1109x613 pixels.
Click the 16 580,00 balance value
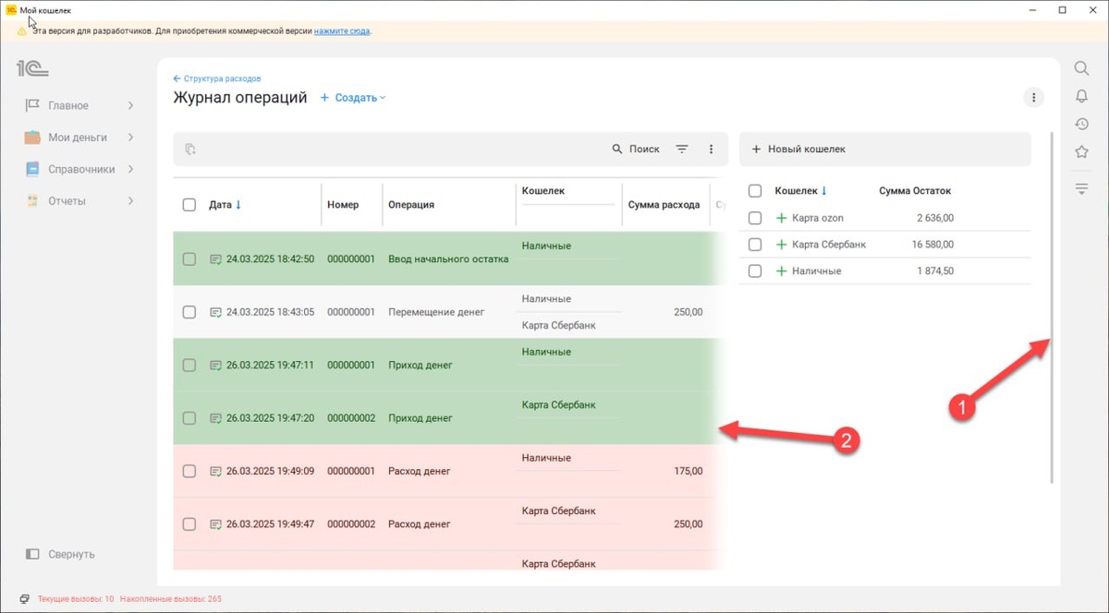pyautogui.click(x=932, y=245)
